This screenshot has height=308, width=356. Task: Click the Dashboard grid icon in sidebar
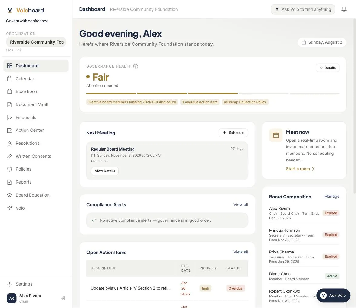(10, 66)
